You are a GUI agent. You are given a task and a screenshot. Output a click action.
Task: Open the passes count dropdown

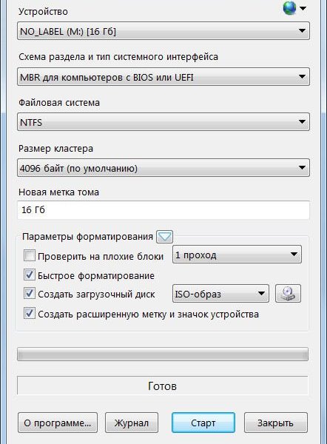point(237,255)
